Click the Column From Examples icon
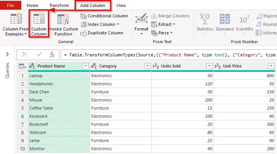The image size is (277, 154). pos(16,19)
